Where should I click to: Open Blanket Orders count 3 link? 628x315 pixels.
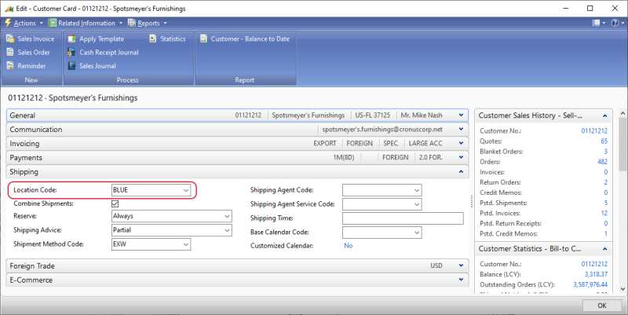click(605, 152)
